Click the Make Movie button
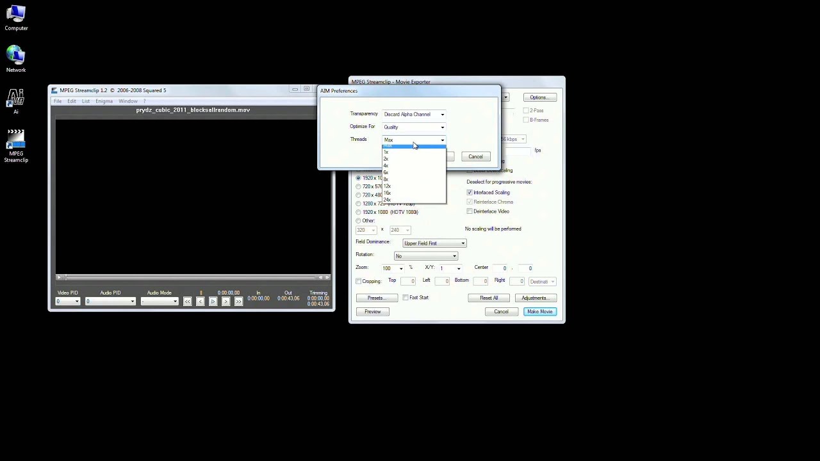Viewport: 820px width, 461px height. (x=540, y=312)
